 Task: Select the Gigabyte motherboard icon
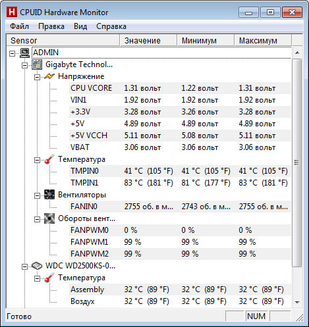tap(37, 64)
